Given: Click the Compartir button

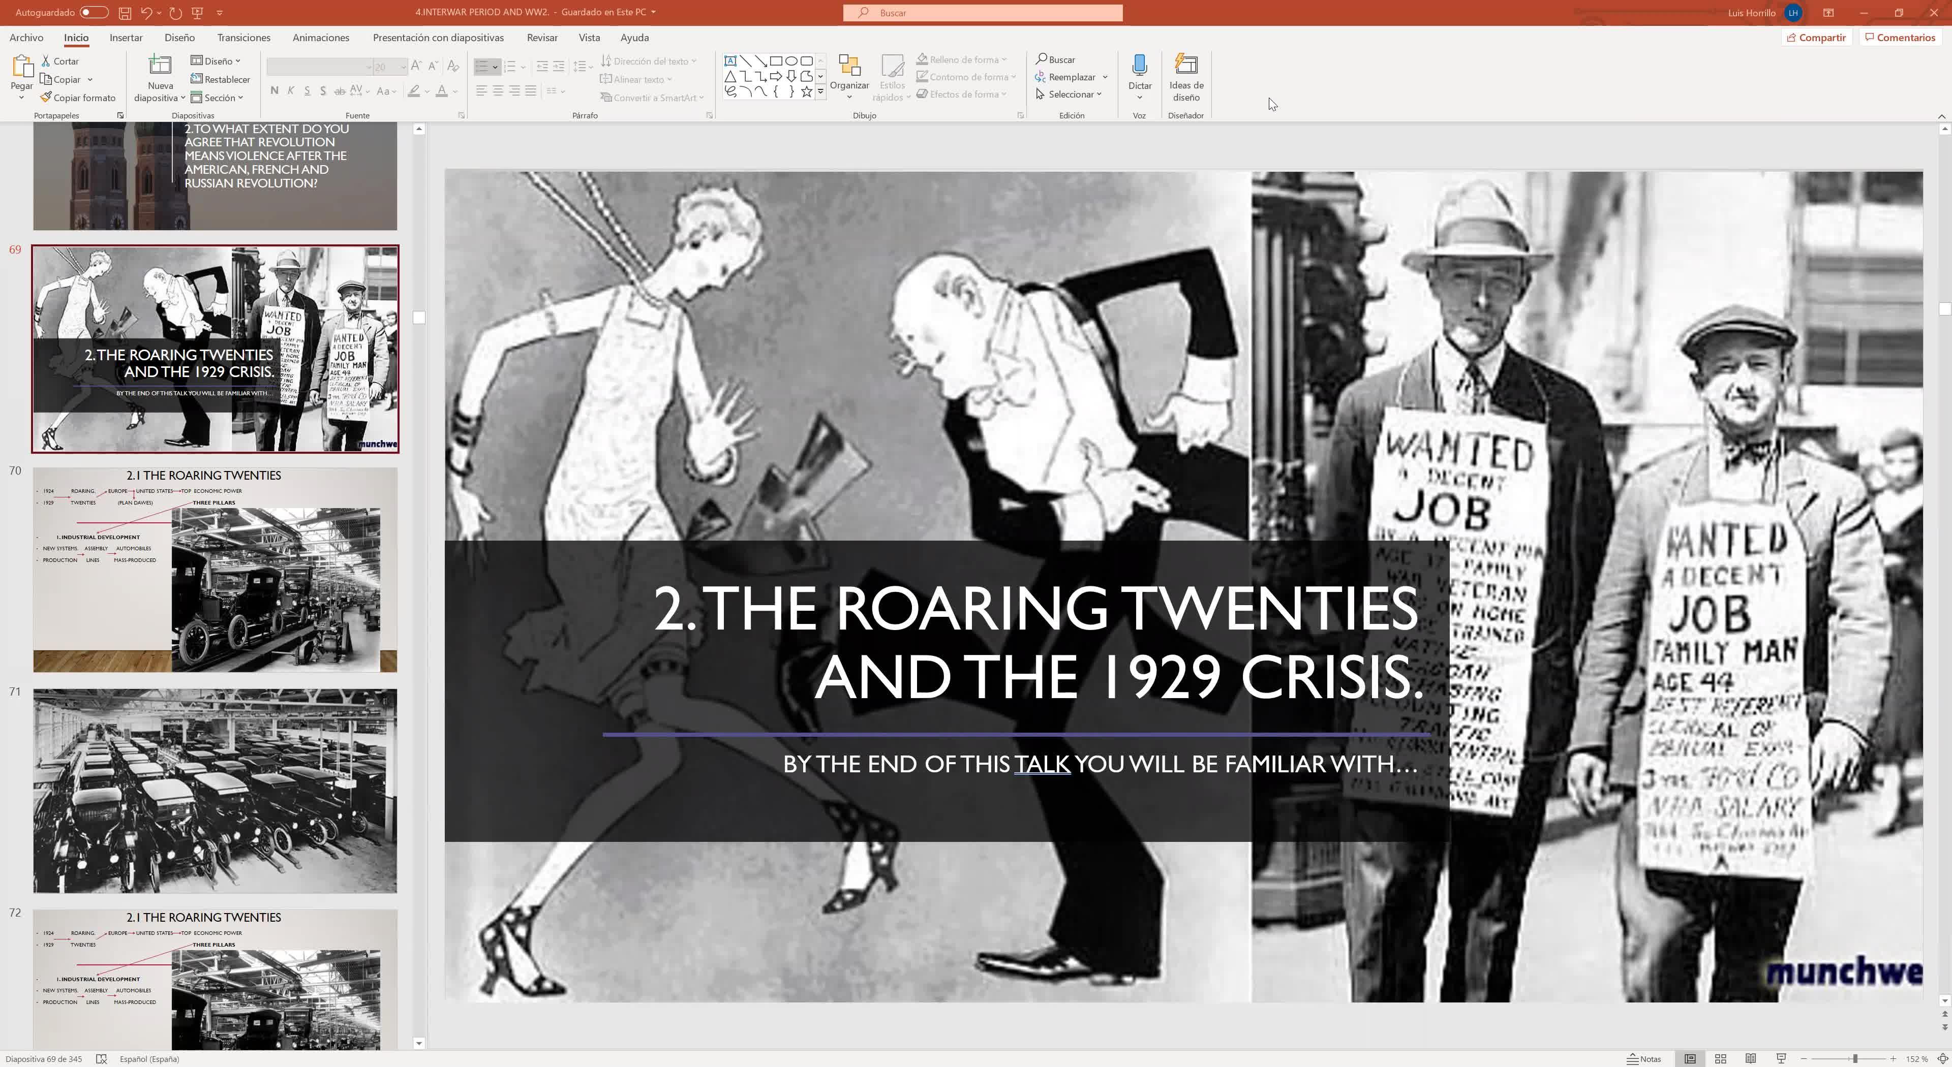Looking at the screenshot, I should pos(1816,37).
